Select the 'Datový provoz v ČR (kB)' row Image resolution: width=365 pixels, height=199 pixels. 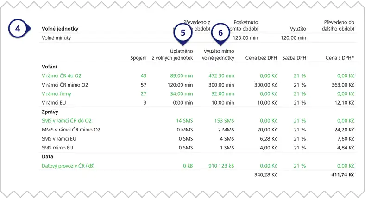[x=71, y=165]
